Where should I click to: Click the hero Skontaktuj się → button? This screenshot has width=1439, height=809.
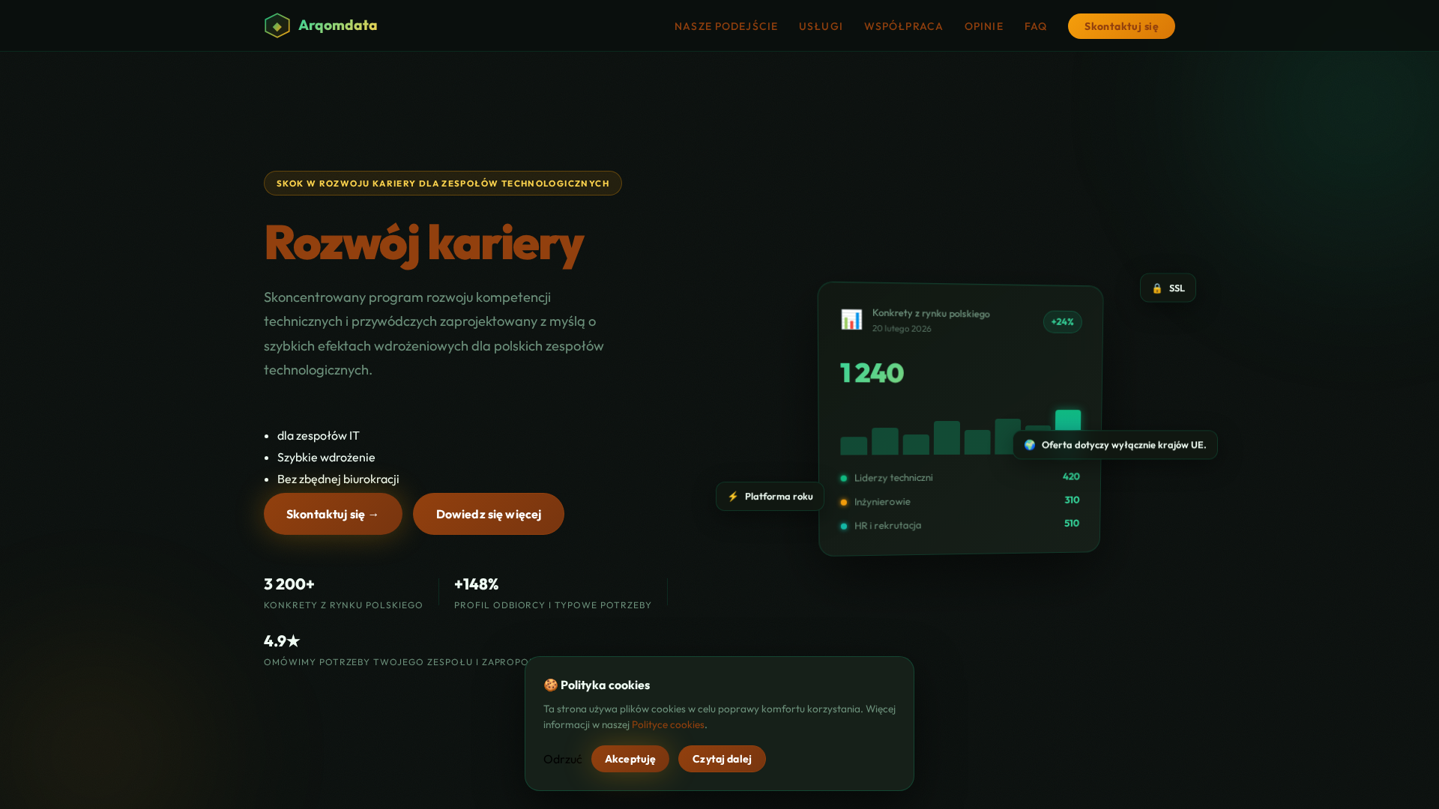[333, 514]
